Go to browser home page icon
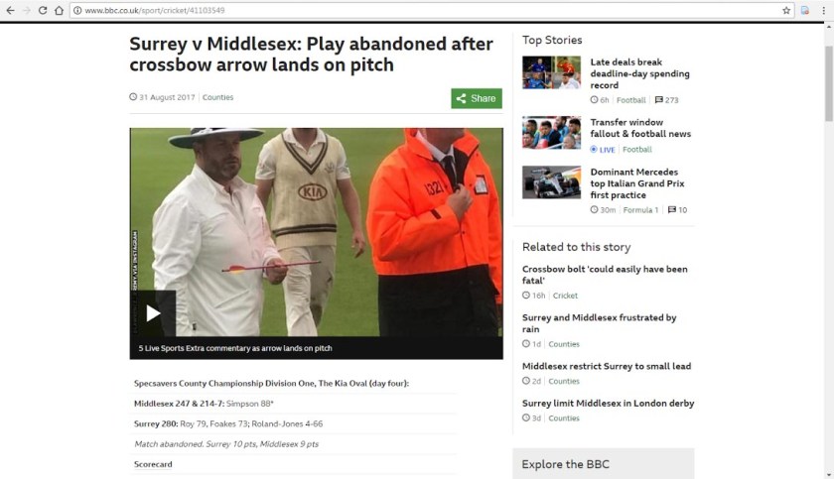Screen dimensions: 834x479 [x=59, y=10]
